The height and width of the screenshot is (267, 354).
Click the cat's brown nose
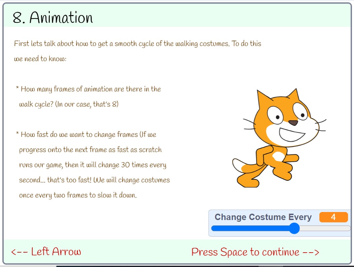pos(293,123)
